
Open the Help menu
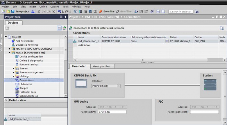point(87,7)
